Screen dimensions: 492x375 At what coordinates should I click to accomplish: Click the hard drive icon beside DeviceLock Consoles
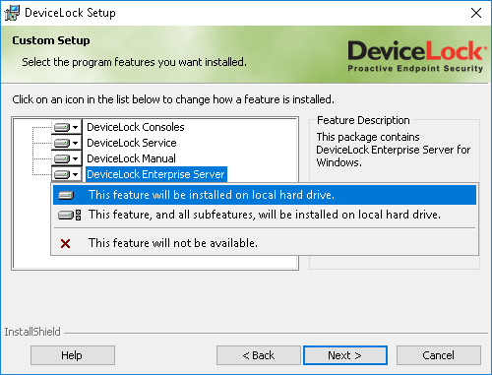[x=62, y=127]
